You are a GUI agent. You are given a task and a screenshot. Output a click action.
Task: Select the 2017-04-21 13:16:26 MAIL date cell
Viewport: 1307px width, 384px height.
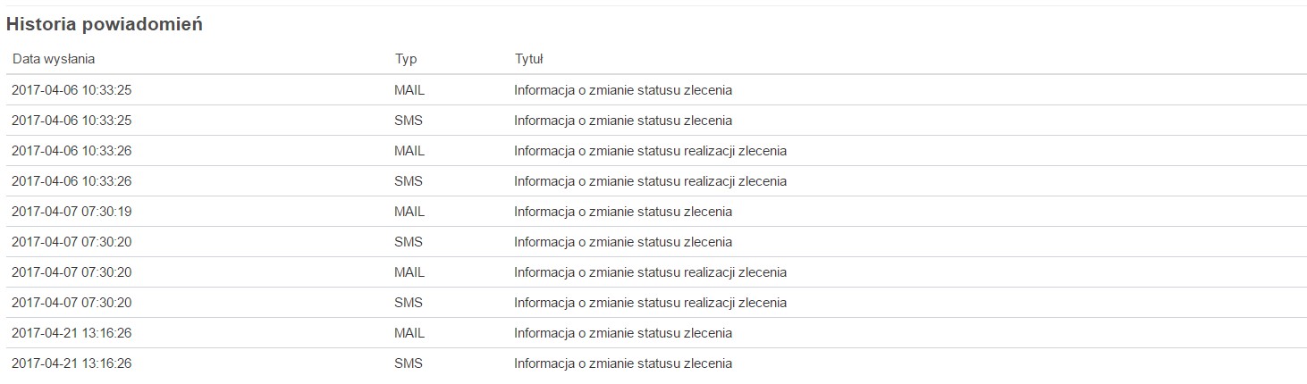(72, 333)
